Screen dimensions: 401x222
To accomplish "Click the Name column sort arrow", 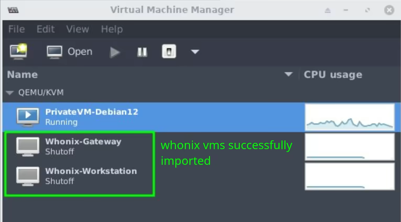I will click(288, 75).
